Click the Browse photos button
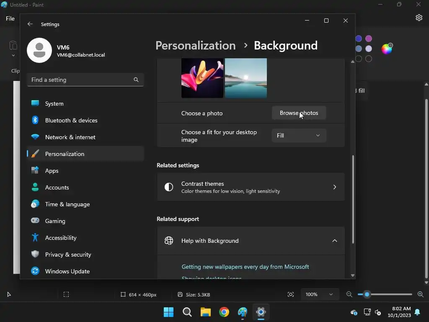Viewport: 429px width, 322px height. pos(299,113)
